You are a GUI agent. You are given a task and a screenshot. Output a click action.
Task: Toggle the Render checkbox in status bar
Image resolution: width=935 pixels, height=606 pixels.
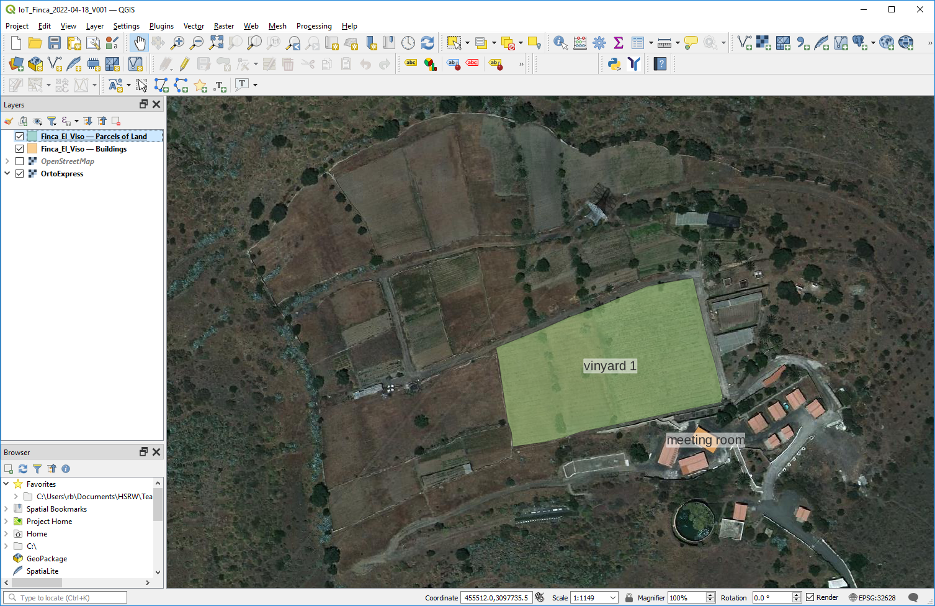pyautogui.click(x=810, y=597)
